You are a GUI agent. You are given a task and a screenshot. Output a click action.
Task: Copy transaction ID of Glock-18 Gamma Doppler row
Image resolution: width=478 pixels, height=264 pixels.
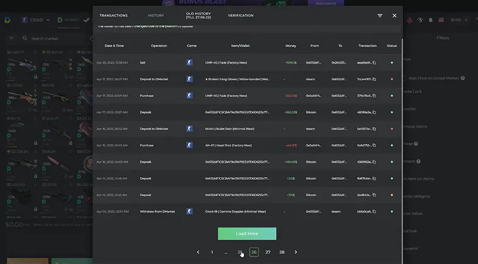374,212
